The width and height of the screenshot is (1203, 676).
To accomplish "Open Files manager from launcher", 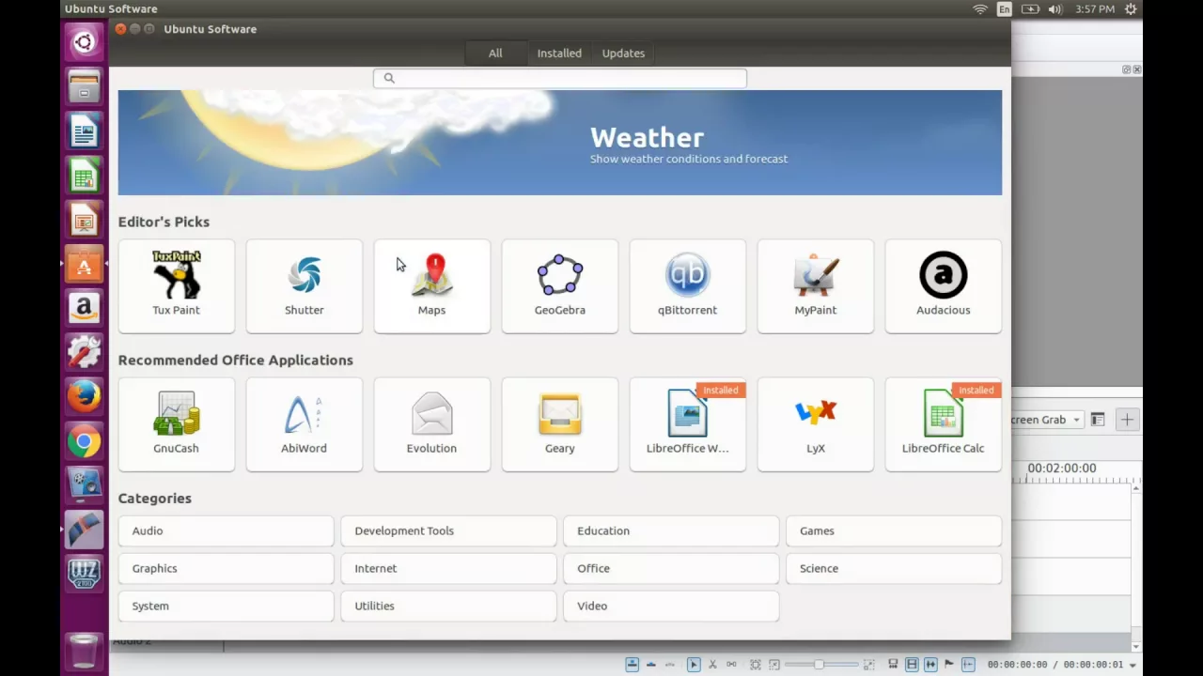I will tap(84, 86).
